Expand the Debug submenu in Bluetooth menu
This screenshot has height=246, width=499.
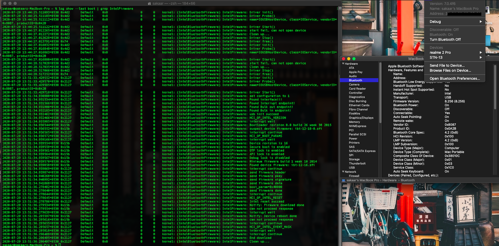[454, 22]
